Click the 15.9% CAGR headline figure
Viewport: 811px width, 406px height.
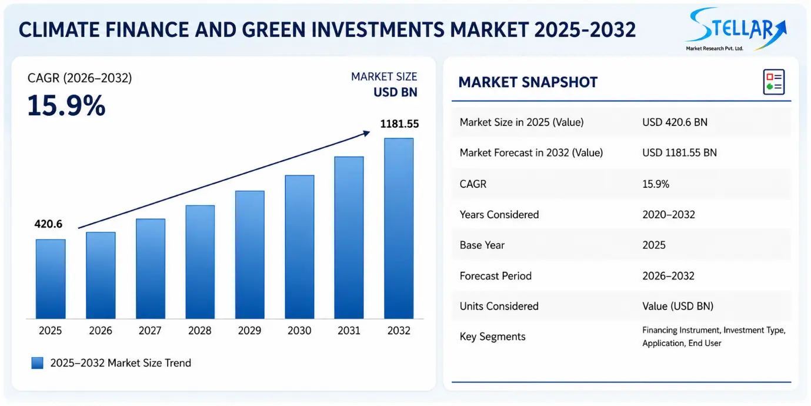coord(66,106)
